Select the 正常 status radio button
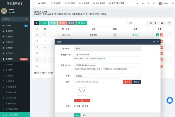This screenshot has height=117, width=175. (83, 106)
